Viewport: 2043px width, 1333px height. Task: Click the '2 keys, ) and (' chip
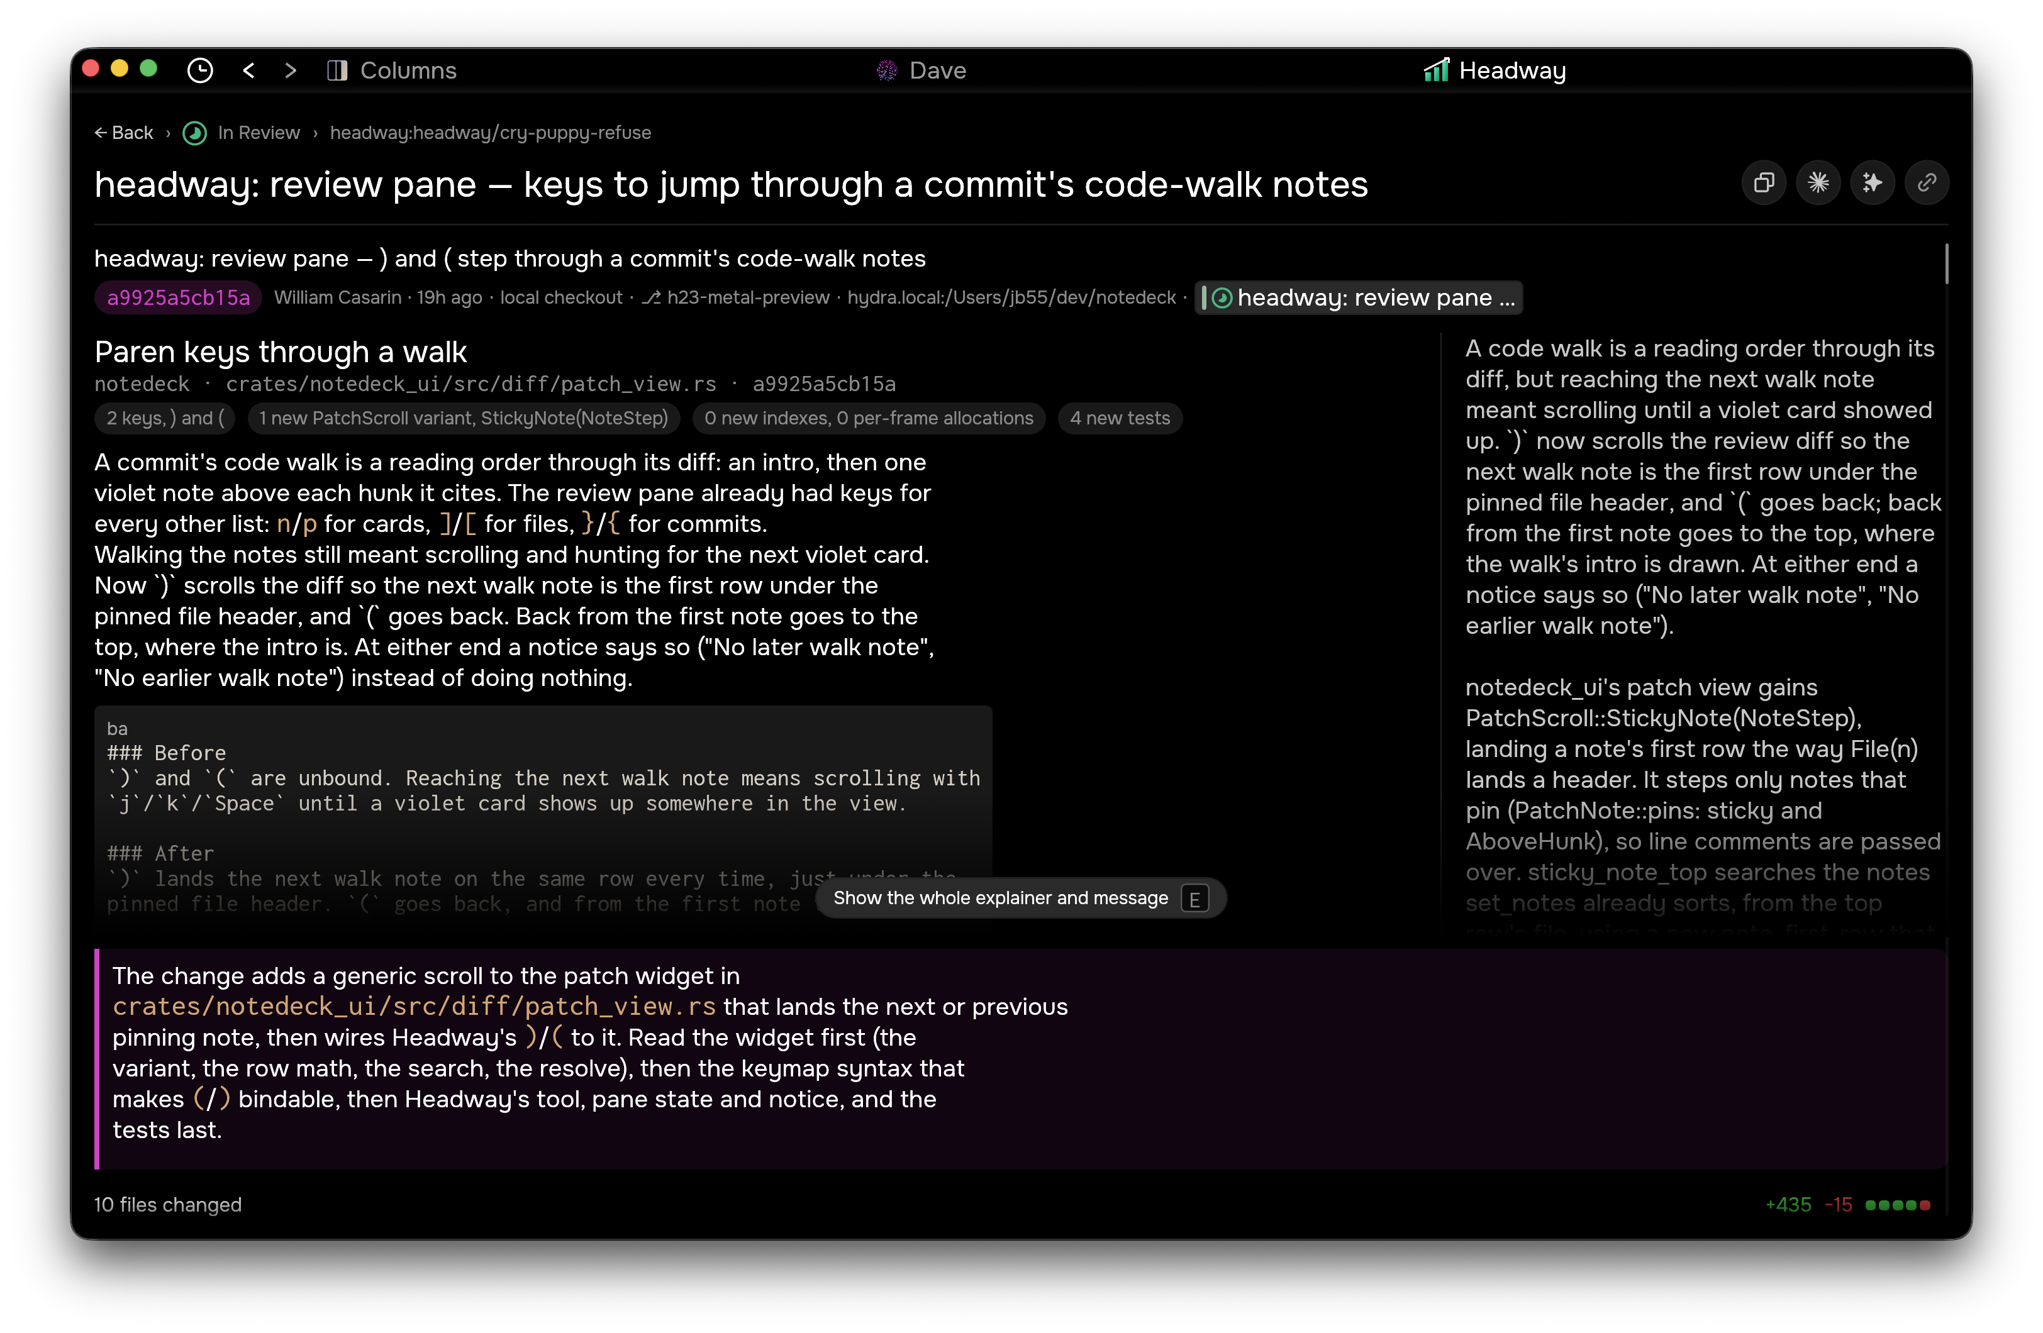165,418
